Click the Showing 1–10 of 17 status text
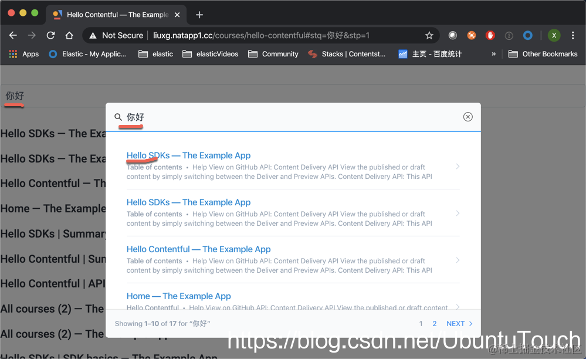 tap(162, 324)
